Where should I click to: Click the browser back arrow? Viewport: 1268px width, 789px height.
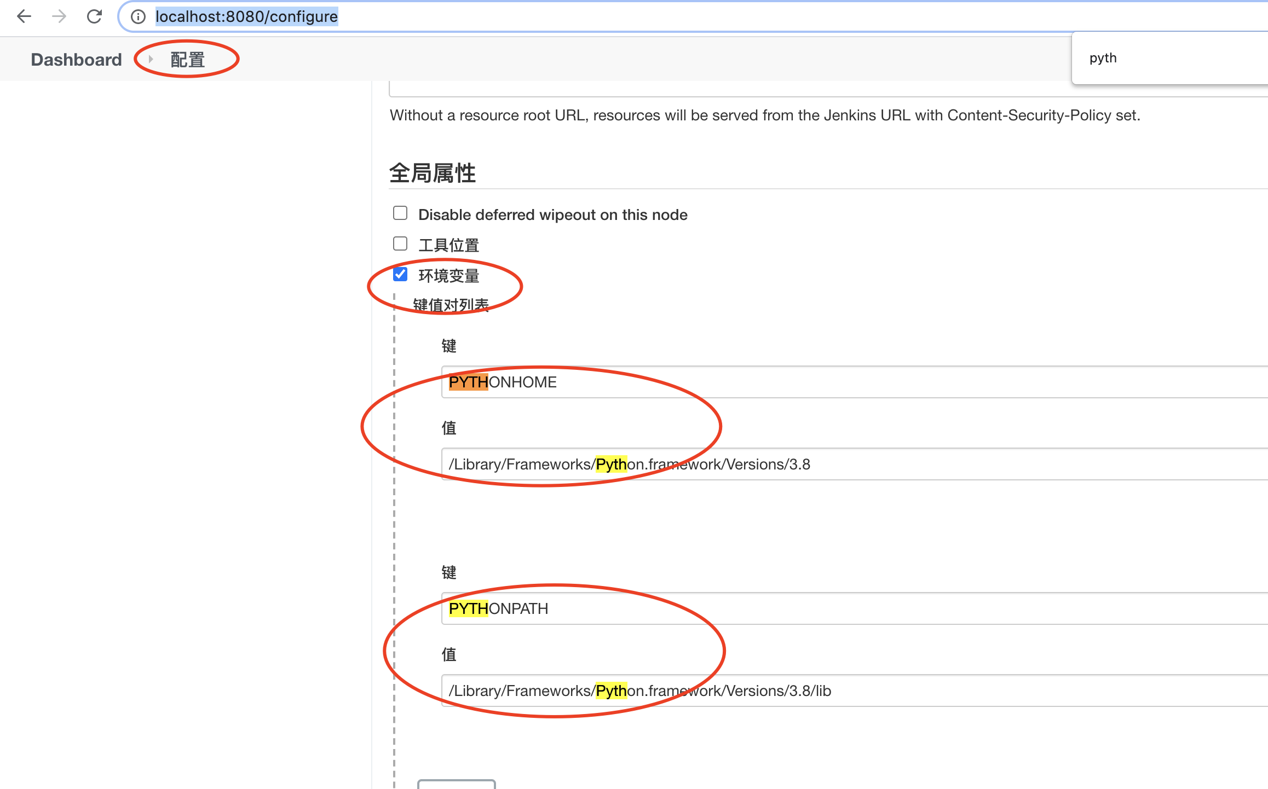click(x=24, y=16)
